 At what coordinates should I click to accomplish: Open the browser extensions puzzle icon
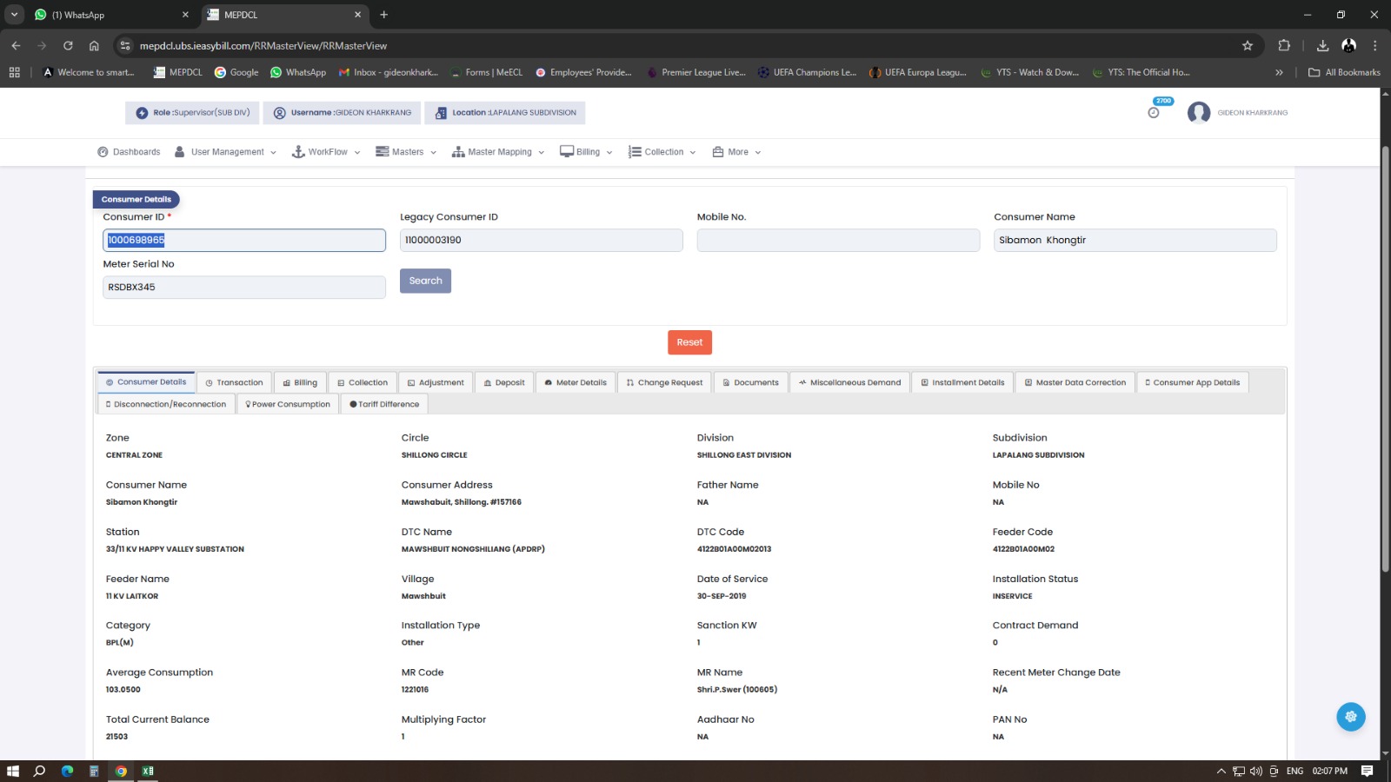click(1284, 46)
